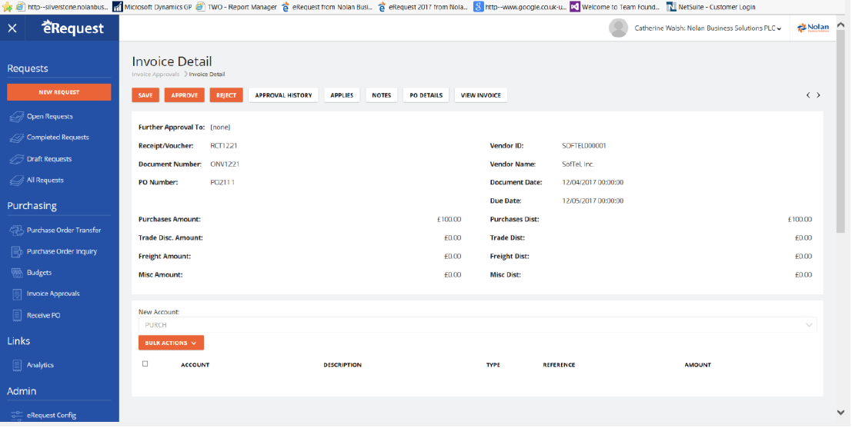The height and width of the screenshot is (428, 852).
Task: Open the Approval History tab
Action: pos(283,95)
